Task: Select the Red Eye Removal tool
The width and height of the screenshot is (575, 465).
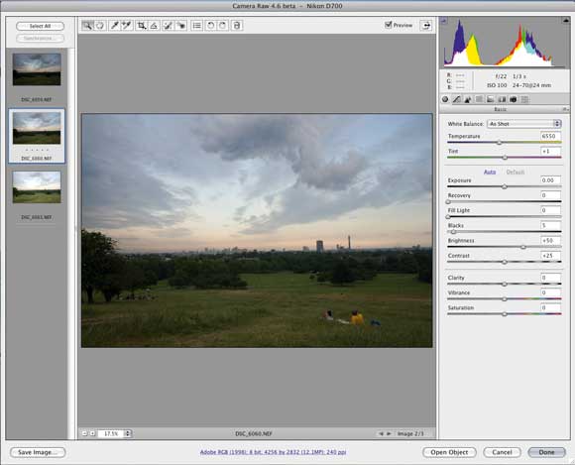Action: click(180, 26)
